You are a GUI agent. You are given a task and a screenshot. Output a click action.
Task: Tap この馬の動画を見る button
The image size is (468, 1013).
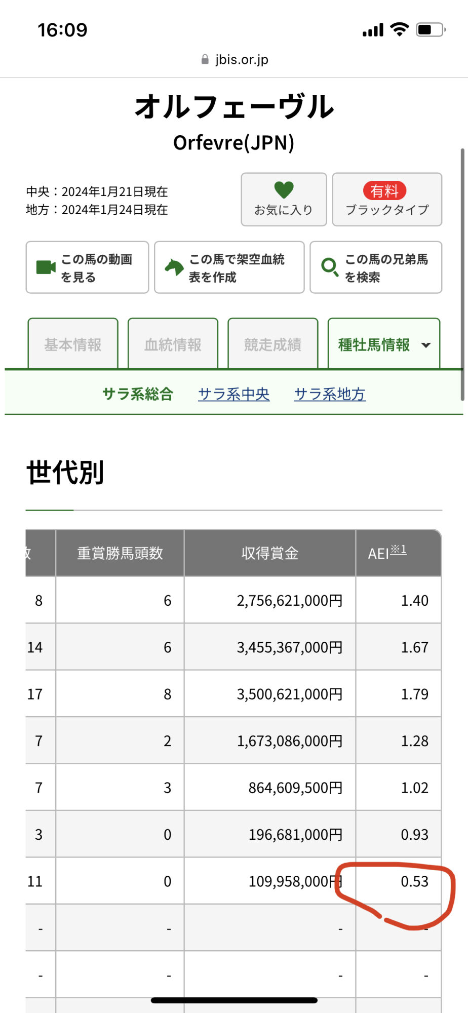point(87,267)
